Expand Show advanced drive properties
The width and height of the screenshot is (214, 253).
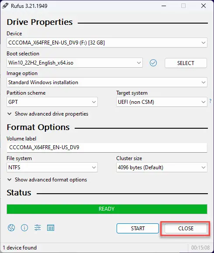point(48,114)
